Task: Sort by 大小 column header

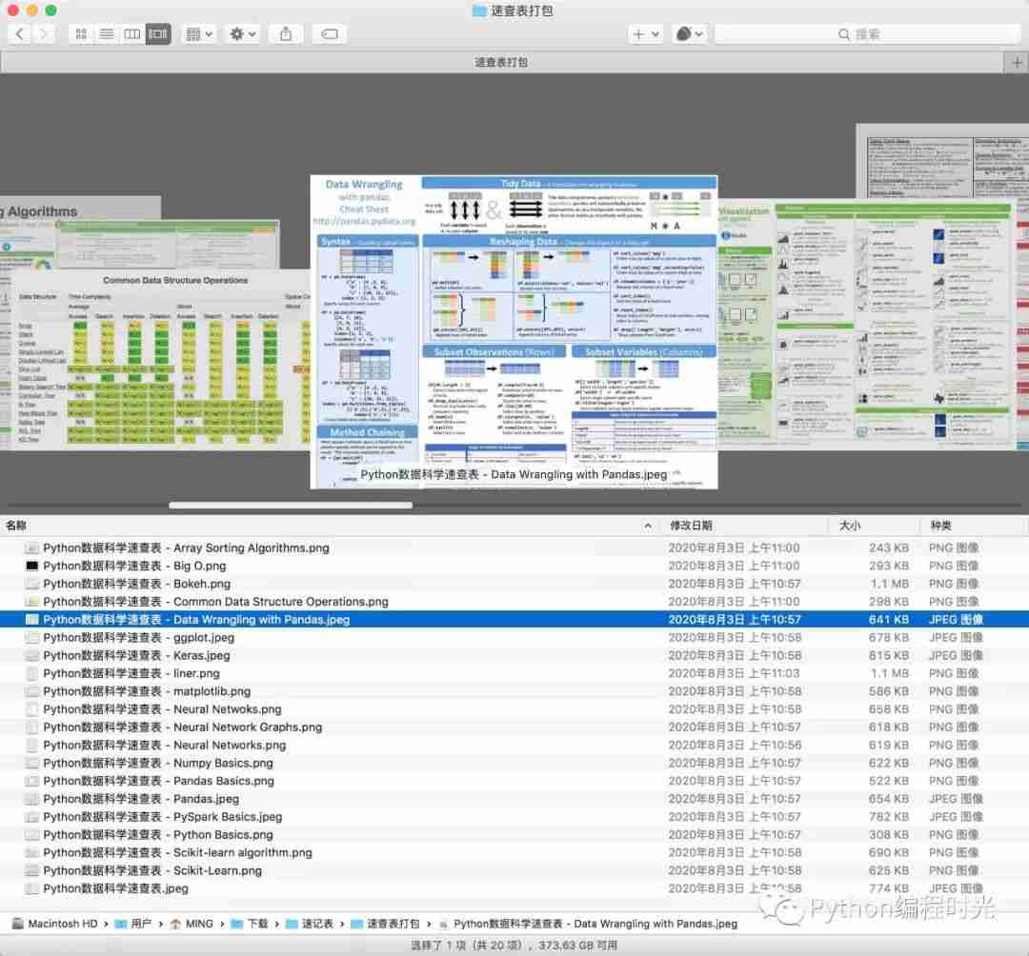Action: [850, 526]
